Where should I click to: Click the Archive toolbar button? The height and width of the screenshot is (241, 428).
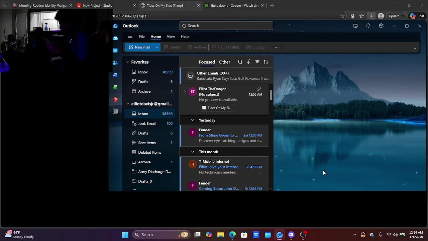(x=197, y=47)
